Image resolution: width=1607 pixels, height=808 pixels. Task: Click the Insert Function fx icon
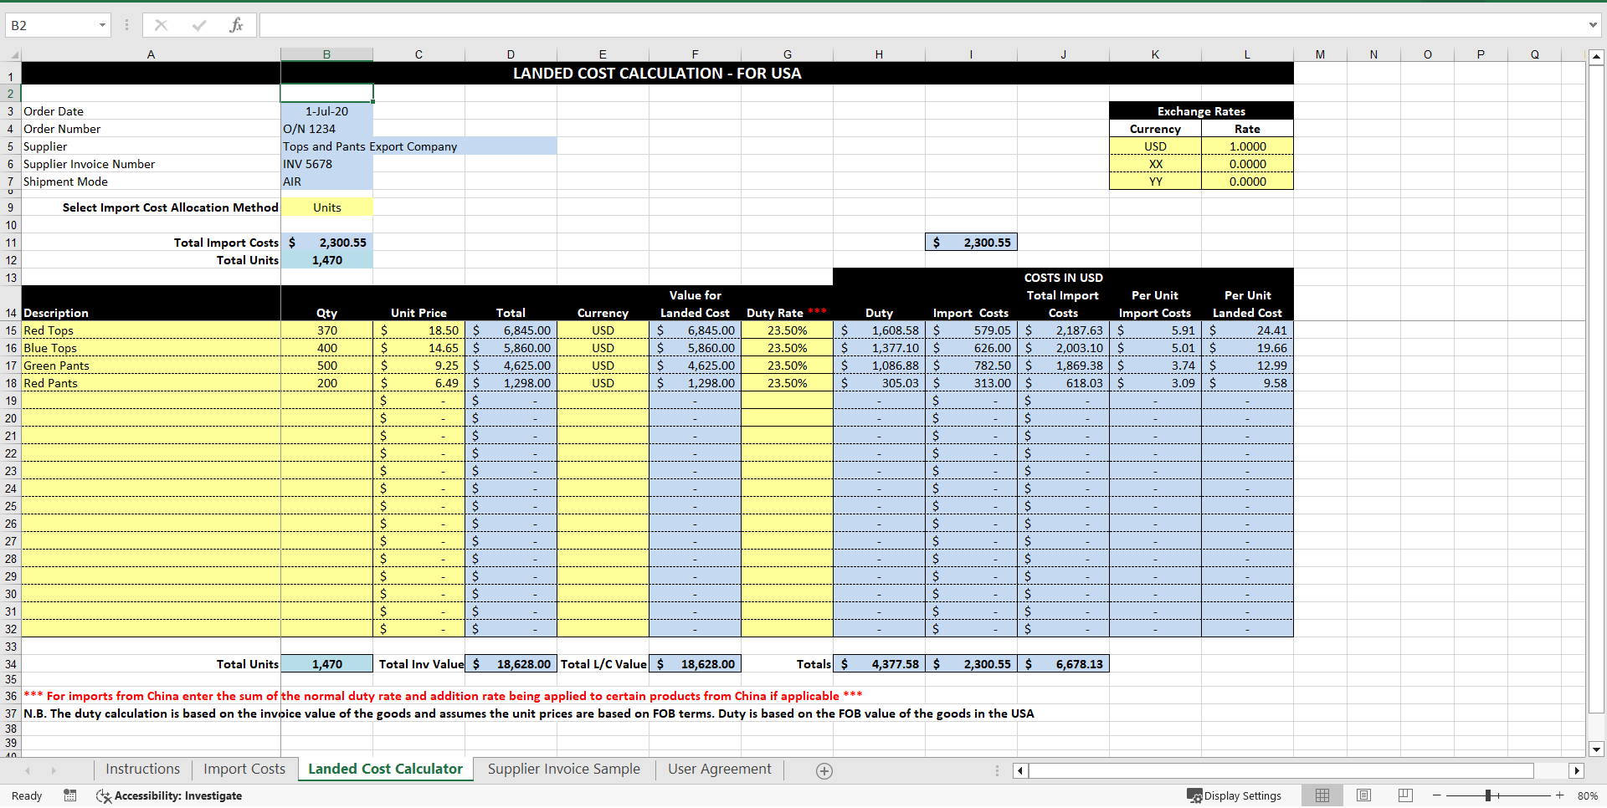coord(237,25)
